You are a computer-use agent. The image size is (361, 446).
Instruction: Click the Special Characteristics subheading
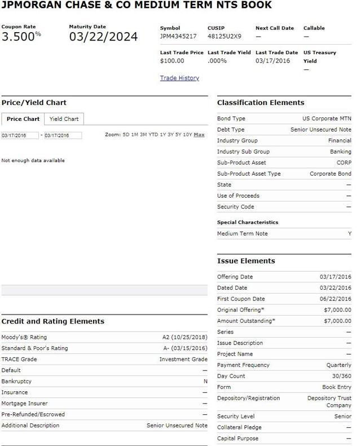[248, 222]
